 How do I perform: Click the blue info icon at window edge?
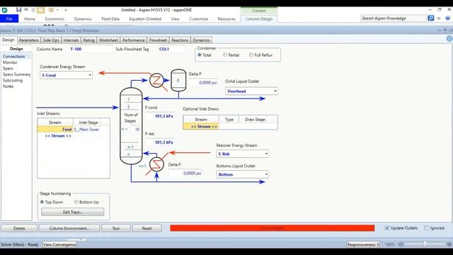449,39
